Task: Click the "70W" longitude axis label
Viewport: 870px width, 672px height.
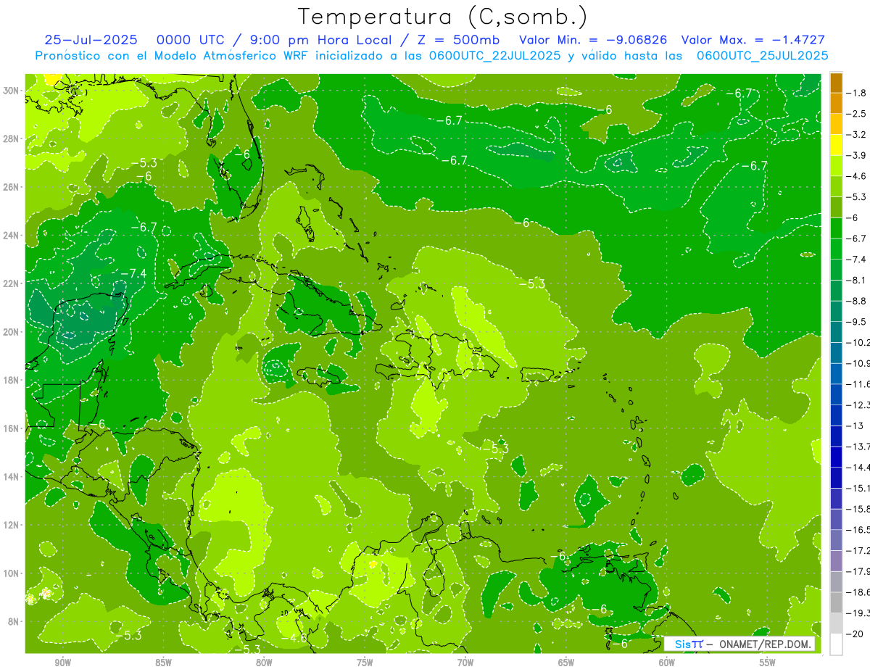Action: tap(465, 663)
